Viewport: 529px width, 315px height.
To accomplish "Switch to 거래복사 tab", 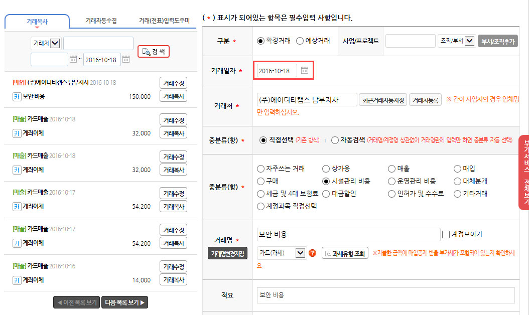I will 37,21.
